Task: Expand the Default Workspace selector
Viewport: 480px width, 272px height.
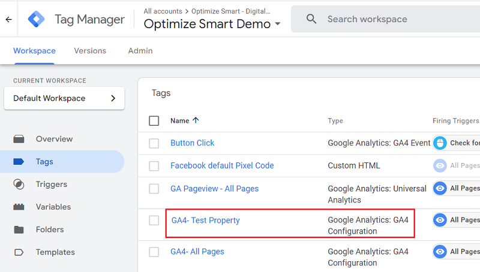Action: point(64,98)
